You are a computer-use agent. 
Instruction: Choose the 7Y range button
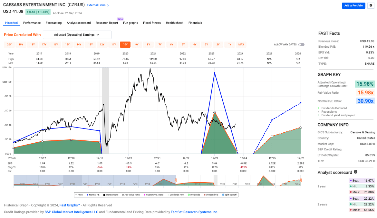click(160, 44)
